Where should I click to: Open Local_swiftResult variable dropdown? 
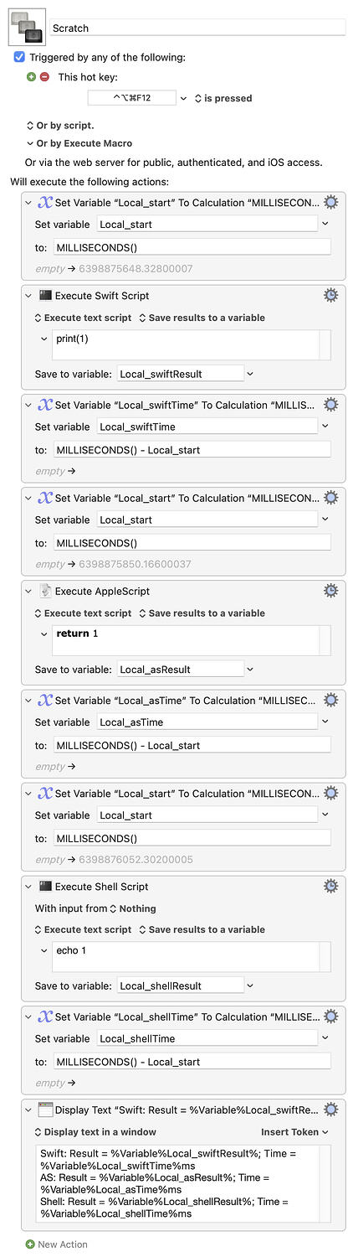tap(249, 374)
